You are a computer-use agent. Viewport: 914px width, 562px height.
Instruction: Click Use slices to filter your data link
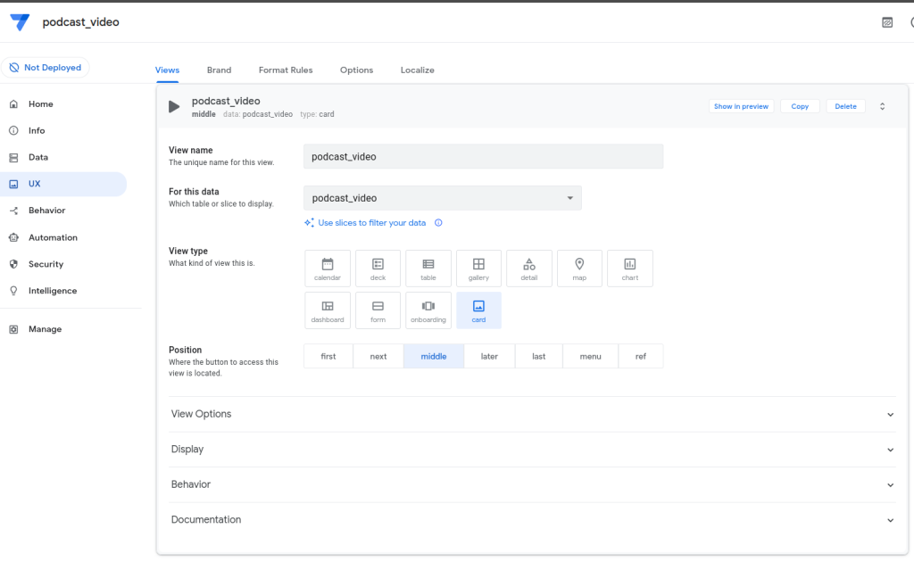coord(372,223)
